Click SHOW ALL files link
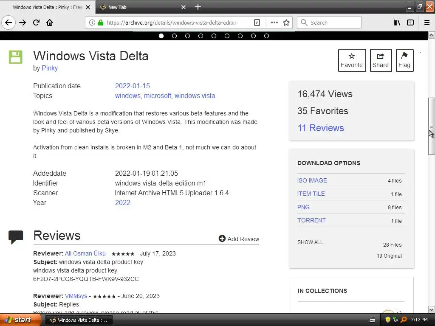435x326 pixels. point(310,242)
